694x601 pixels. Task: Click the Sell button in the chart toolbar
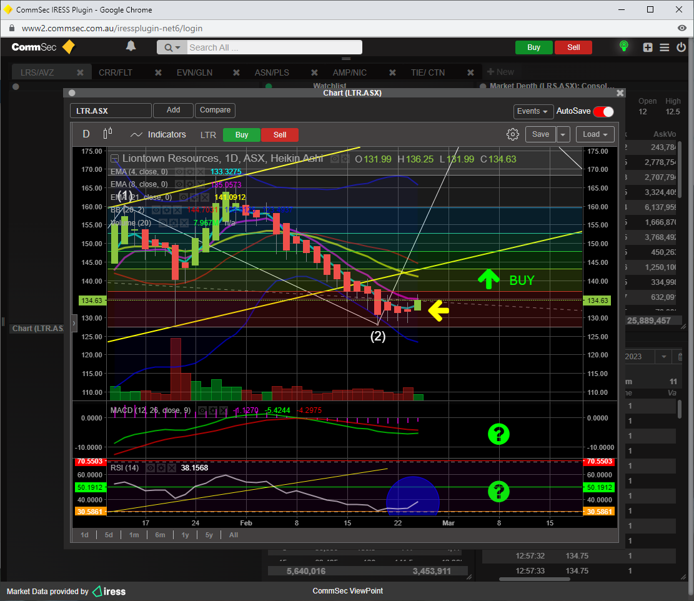coord(280,135)
